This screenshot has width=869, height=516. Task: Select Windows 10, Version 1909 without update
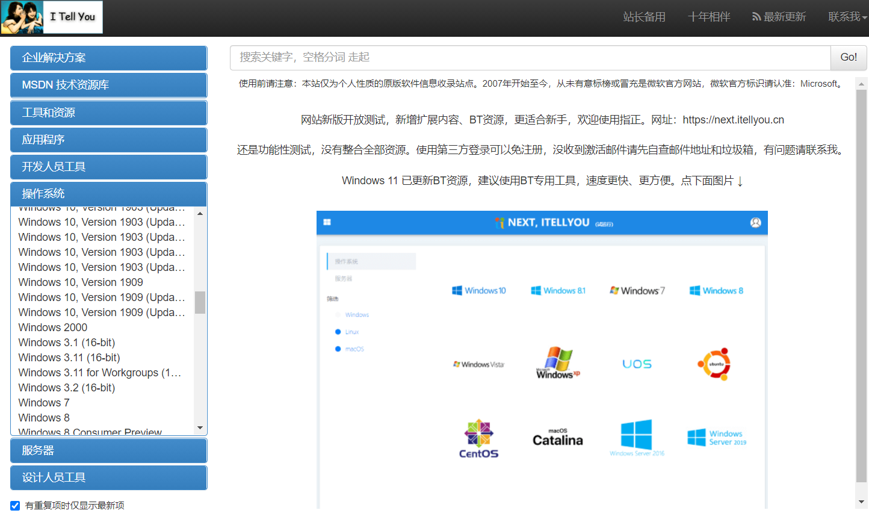[x=81, y=282]
